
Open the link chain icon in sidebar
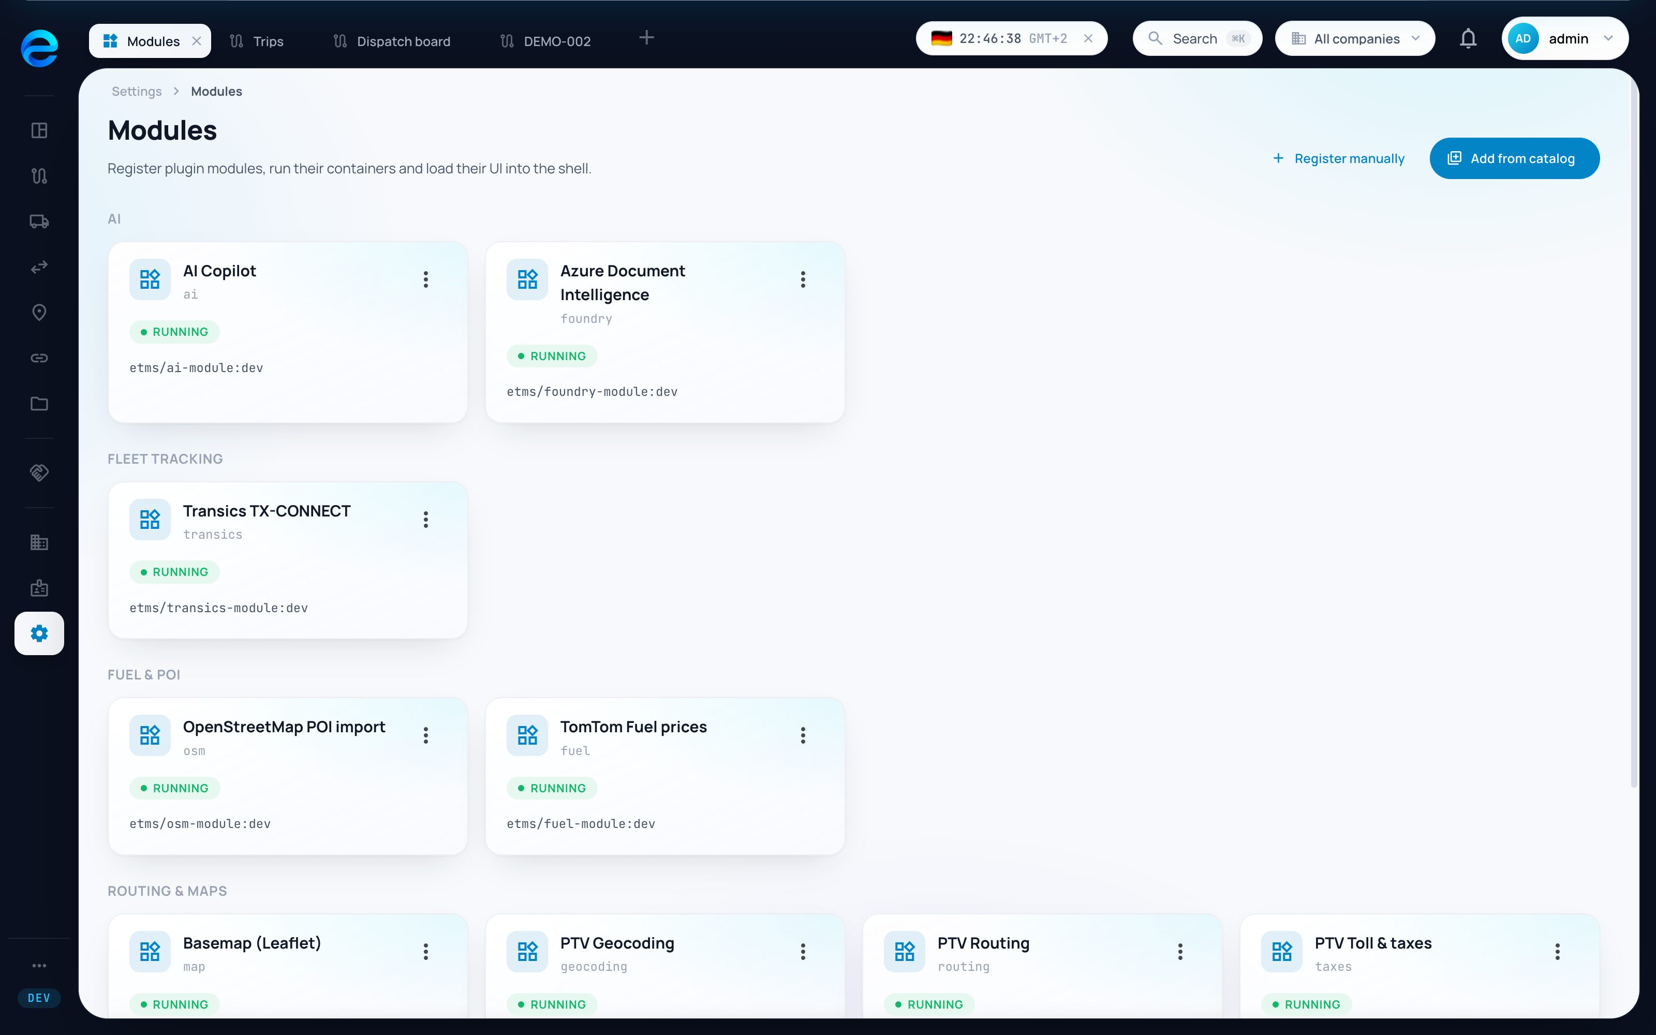(40, 358)
